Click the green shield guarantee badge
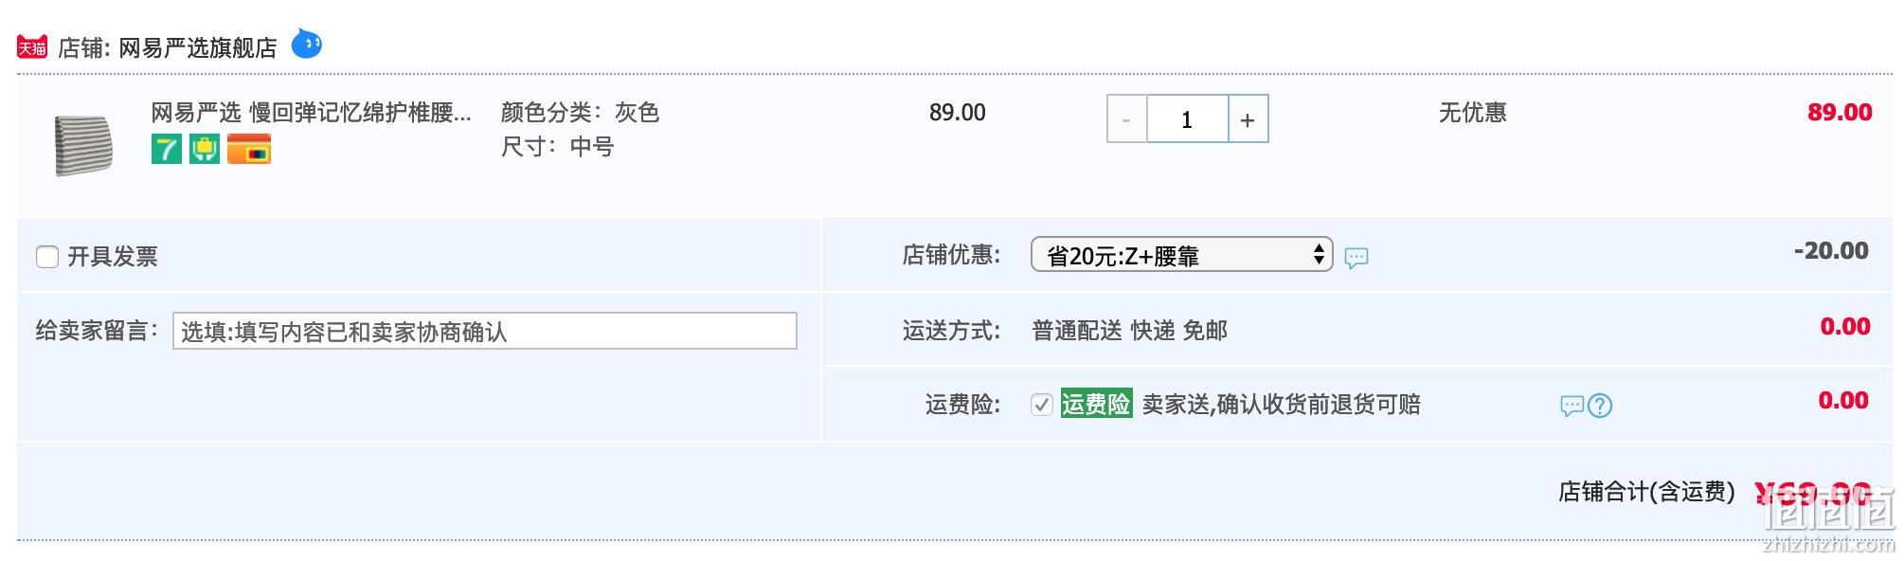The image size is (1904, 561). [205, 149]
